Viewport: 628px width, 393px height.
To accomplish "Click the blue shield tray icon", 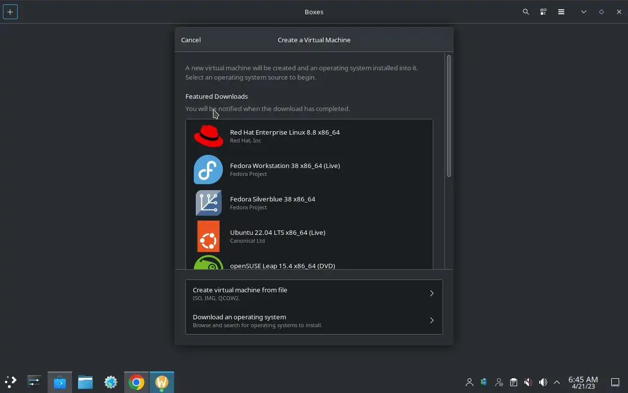I will coord(484,382).
